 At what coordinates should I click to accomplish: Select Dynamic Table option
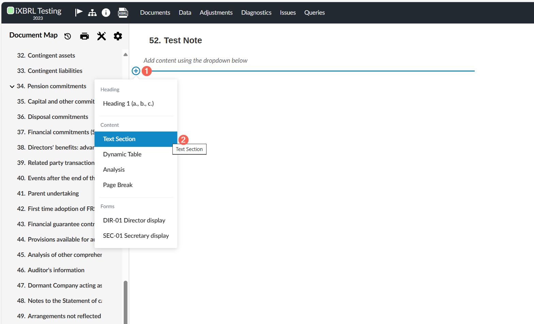(136, 154)
